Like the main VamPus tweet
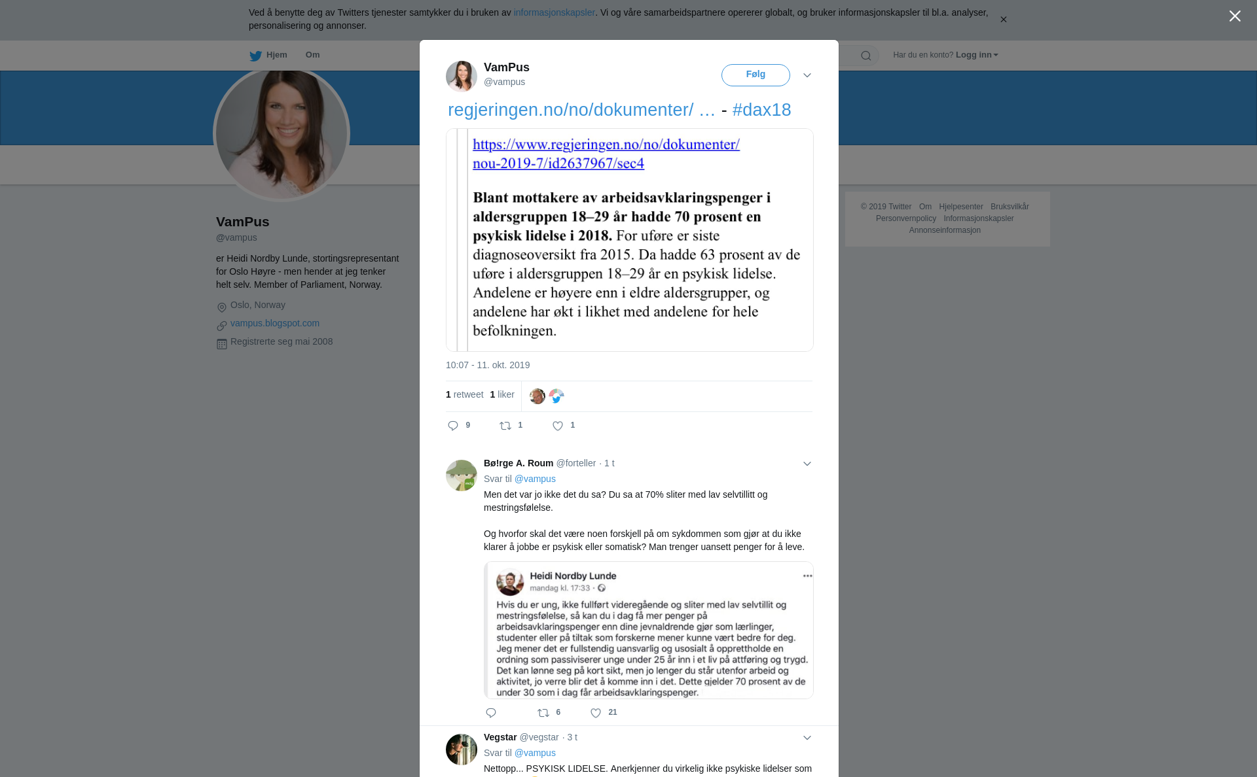 click(558, 426)
